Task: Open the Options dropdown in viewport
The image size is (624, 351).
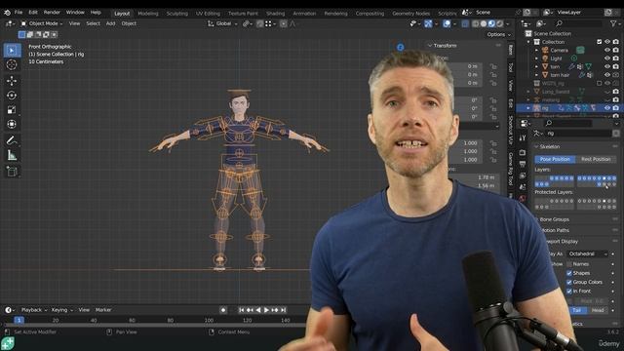Action: [498, 35]
